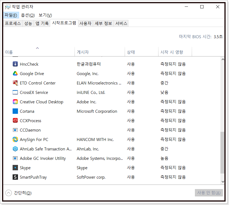Viewport: 229px width, 205px height.
Task: Select the Creative Cloud Desktop row name
Action: point(42,102)
